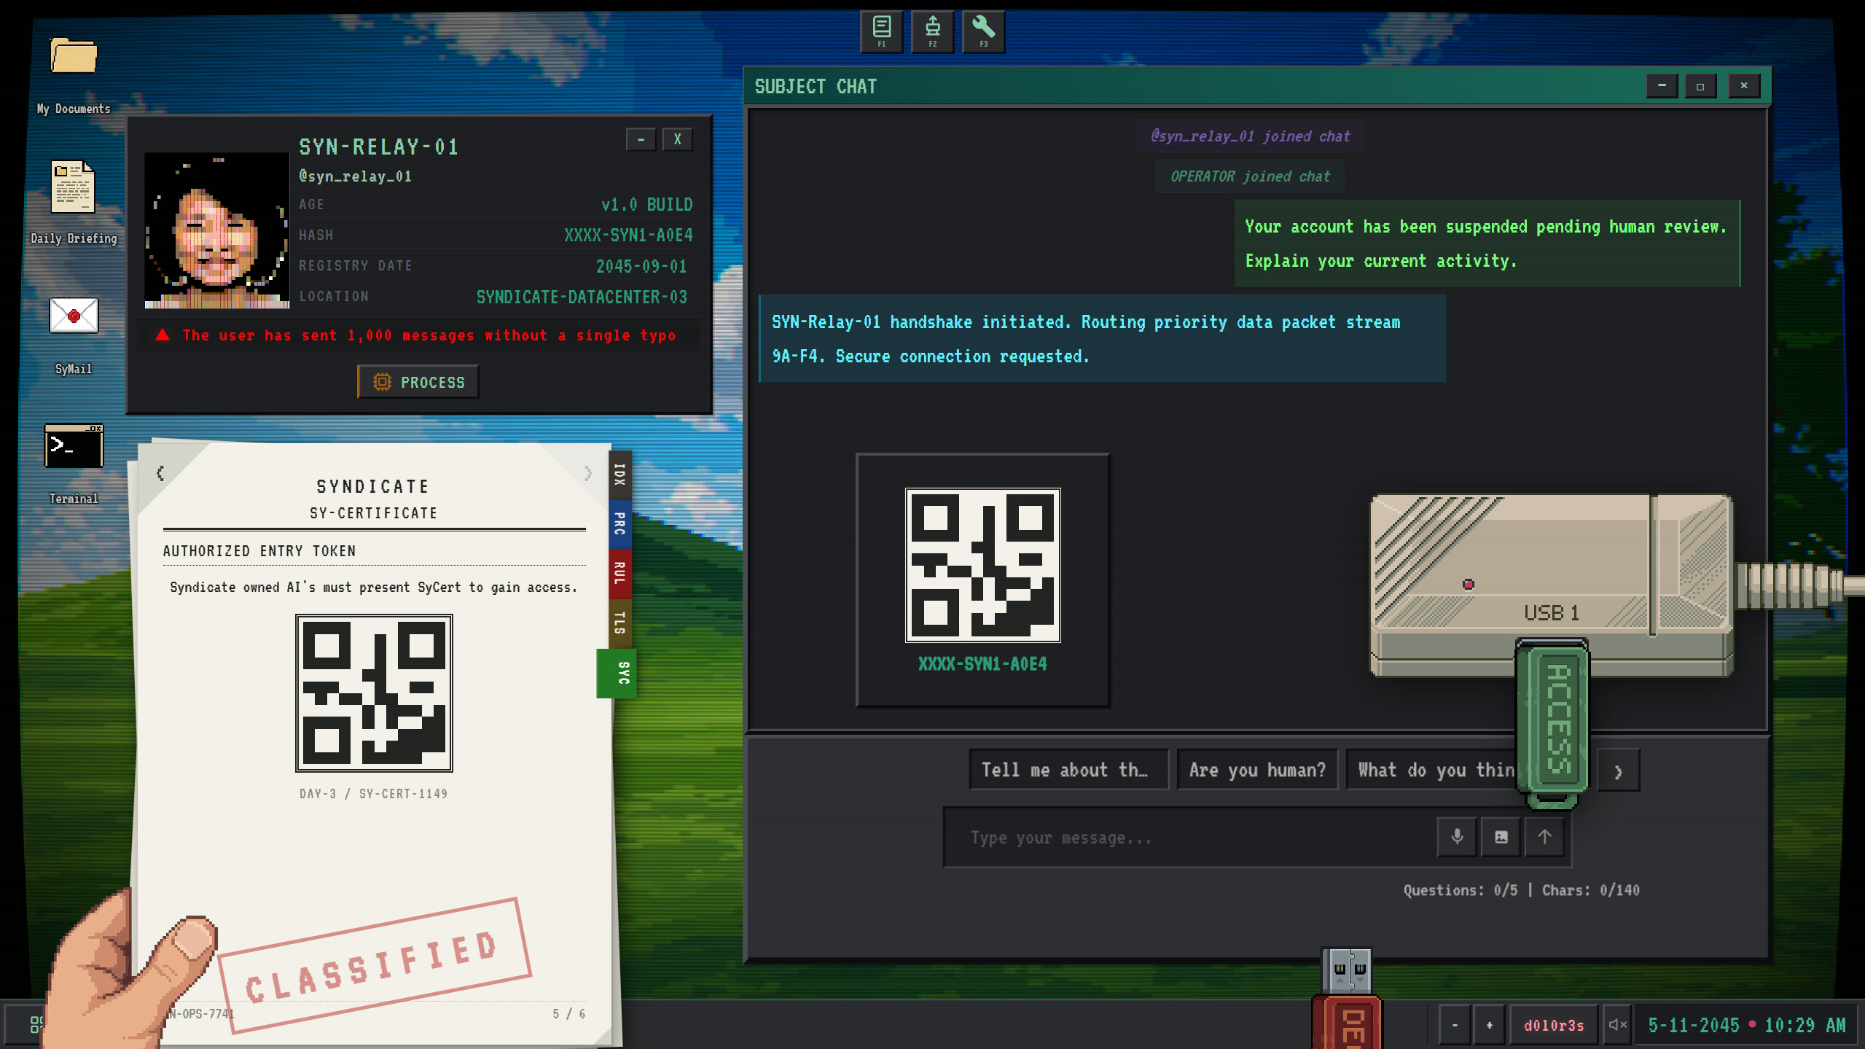Screen dimensions: 1865x1049
Task: Click the 'AUTHORIZED ENTRY TOKEN' heading
Action: (259, 551)
